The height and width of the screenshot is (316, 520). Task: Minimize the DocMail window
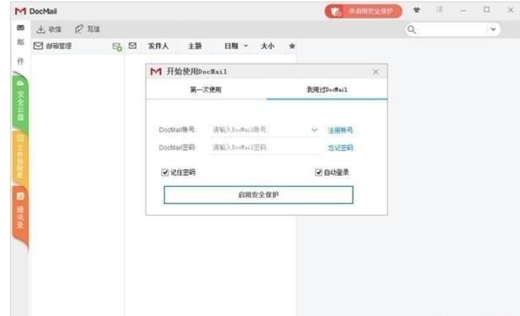click(463, 11)
